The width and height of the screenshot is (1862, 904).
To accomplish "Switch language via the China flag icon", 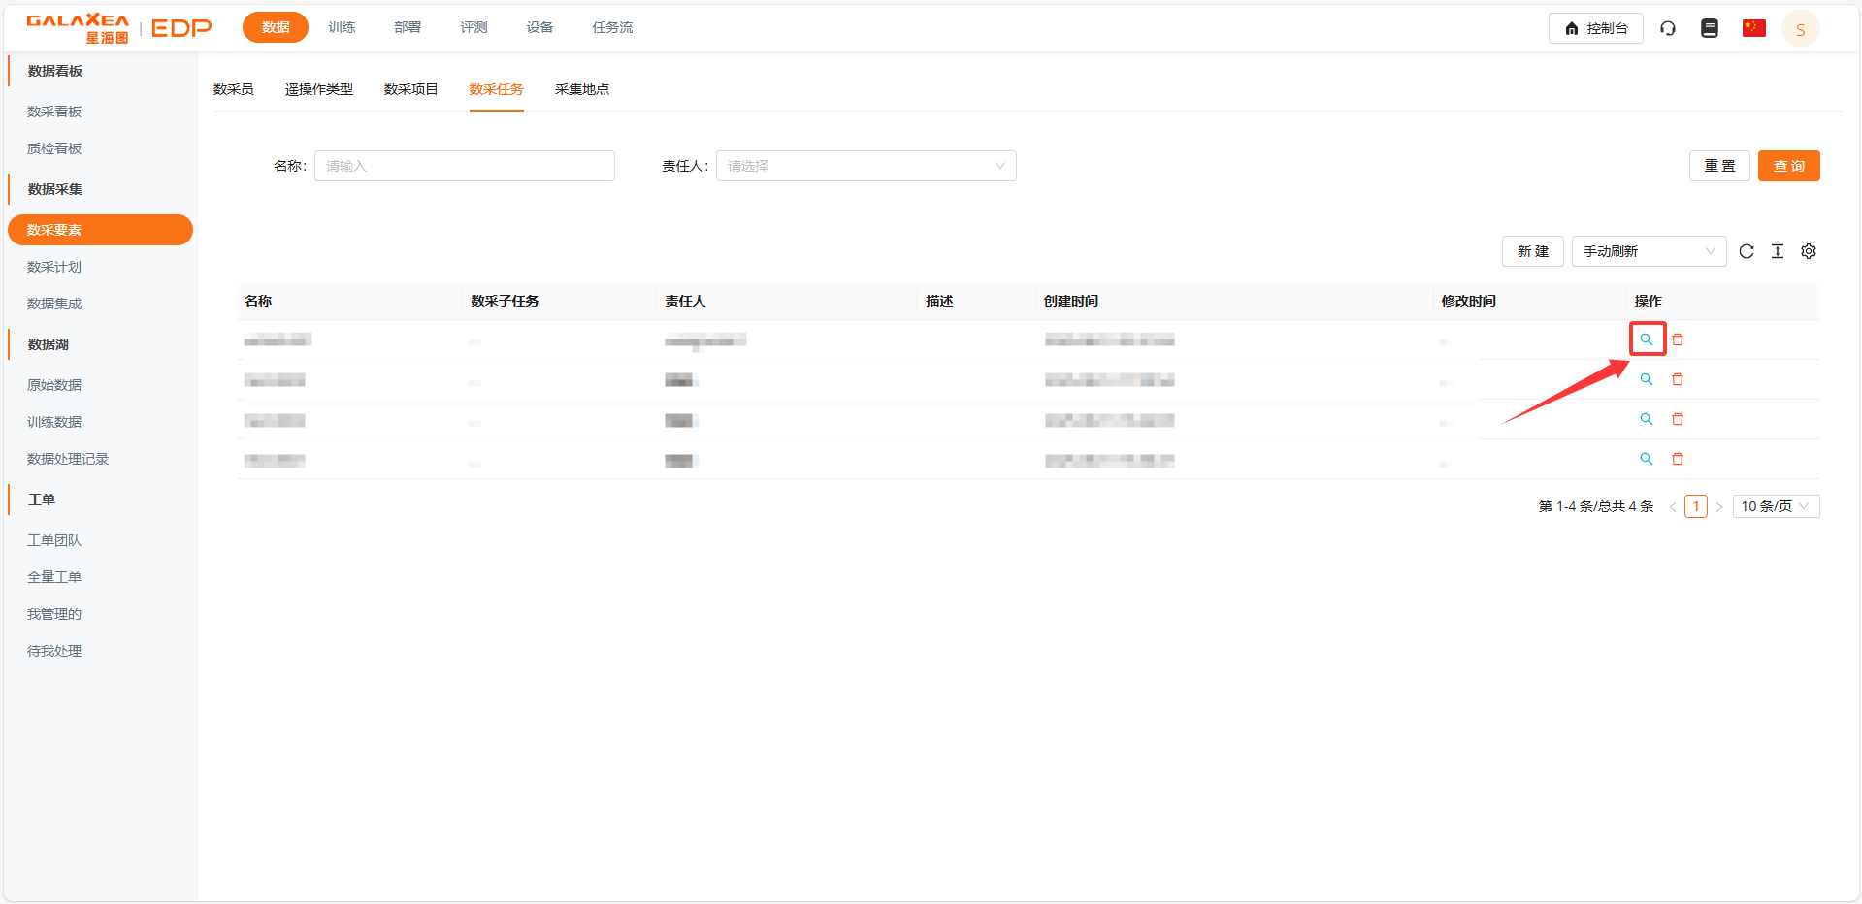I will coord(1753,28).
